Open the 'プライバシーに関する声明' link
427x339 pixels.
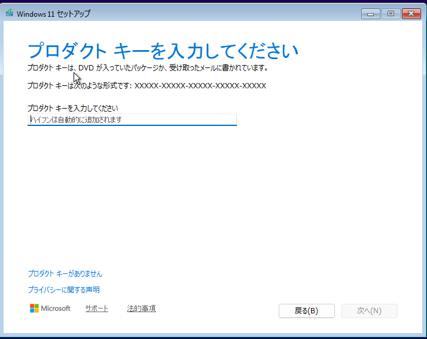pyautogui.click(x=64, y=290)
